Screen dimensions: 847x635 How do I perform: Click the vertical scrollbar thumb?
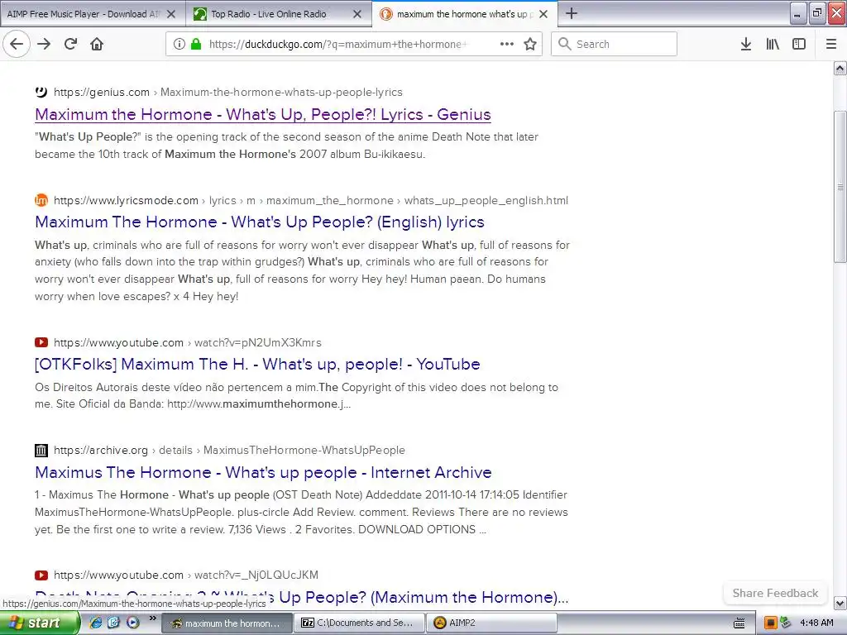pos(840,187)
